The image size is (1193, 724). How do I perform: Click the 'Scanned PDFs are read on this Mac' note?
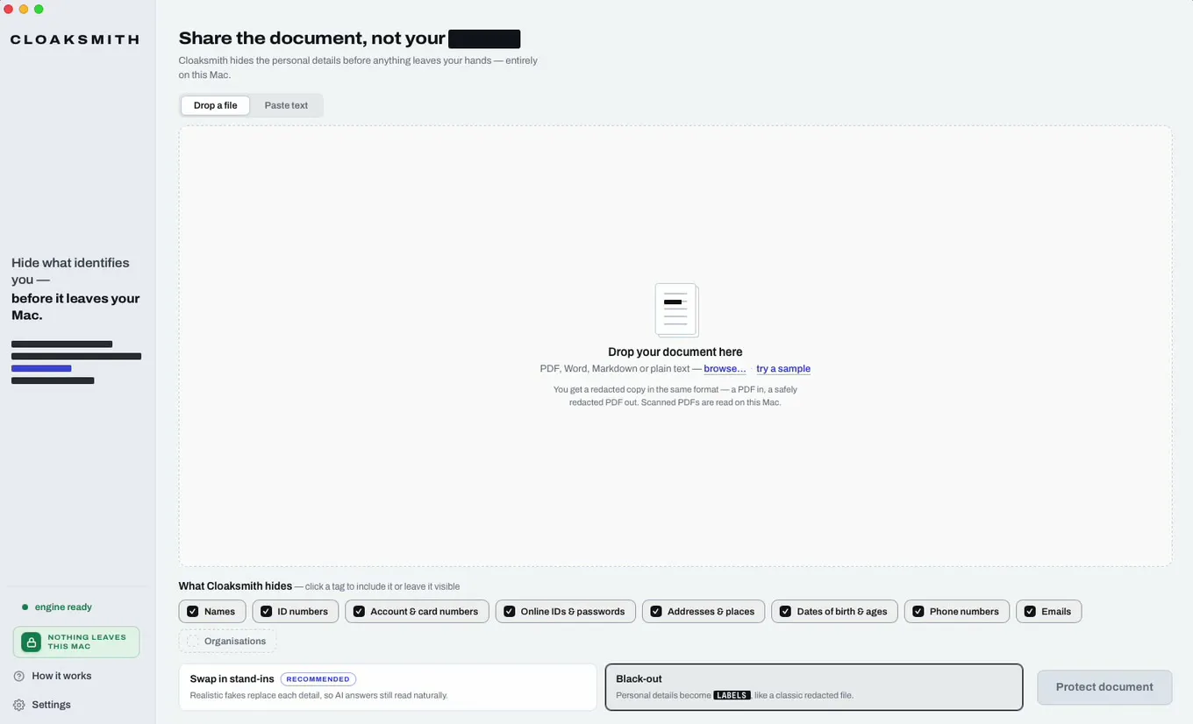pyautogui.click(x=711, y=403)
